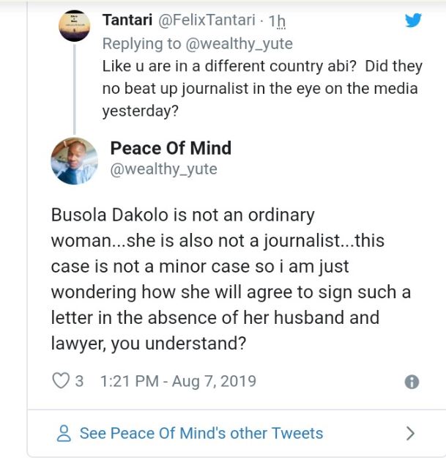Open See Peace Of Mind's other Tweets
The width and height of the screenshot is (446, 458).
(201, 433)
